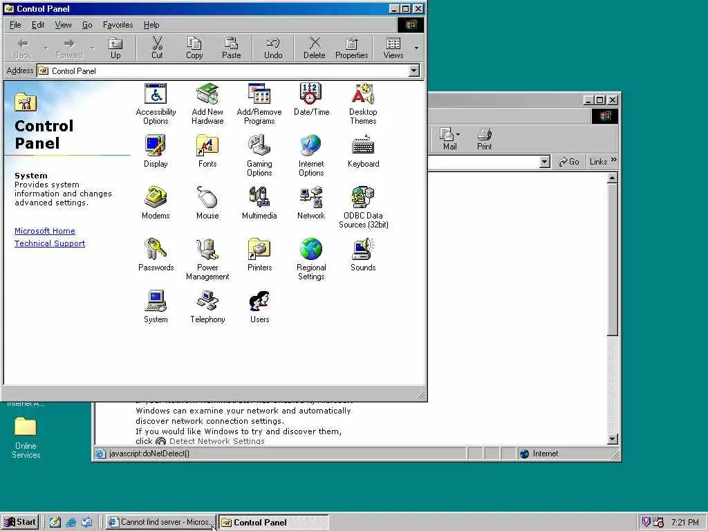The height and width of the screenshot is (531, 708).
Task: Open the Mouse settings icon
Action: (x=207, y=203)
